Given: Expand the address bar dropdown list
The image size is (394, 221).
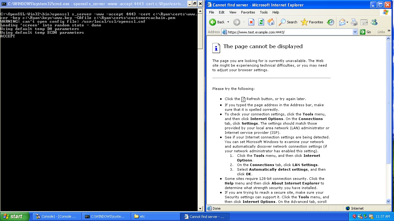Looking at the screenshot, I should coord(355,32).
